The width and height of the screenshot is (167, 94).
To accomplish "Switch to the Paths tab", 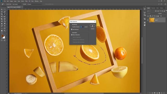I will pos(158,8).
